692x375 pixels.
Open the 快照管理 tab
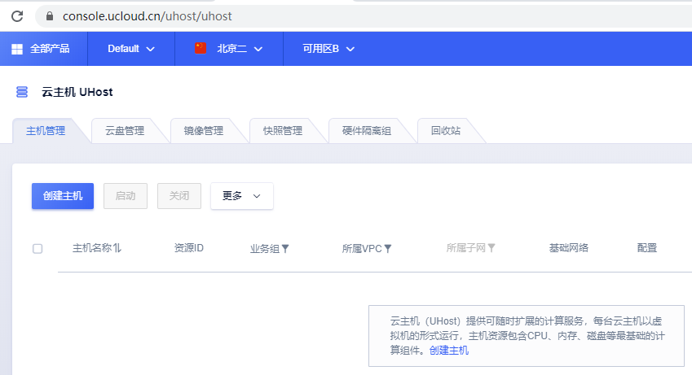(x=283, y=131)
